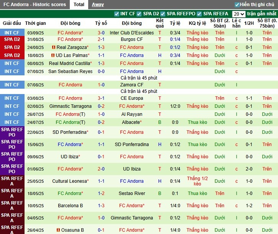This screenshot has height=234, width=278.
Task: Click the red card icon beside UD Las Palmas
Action: [x=53, y=55]
